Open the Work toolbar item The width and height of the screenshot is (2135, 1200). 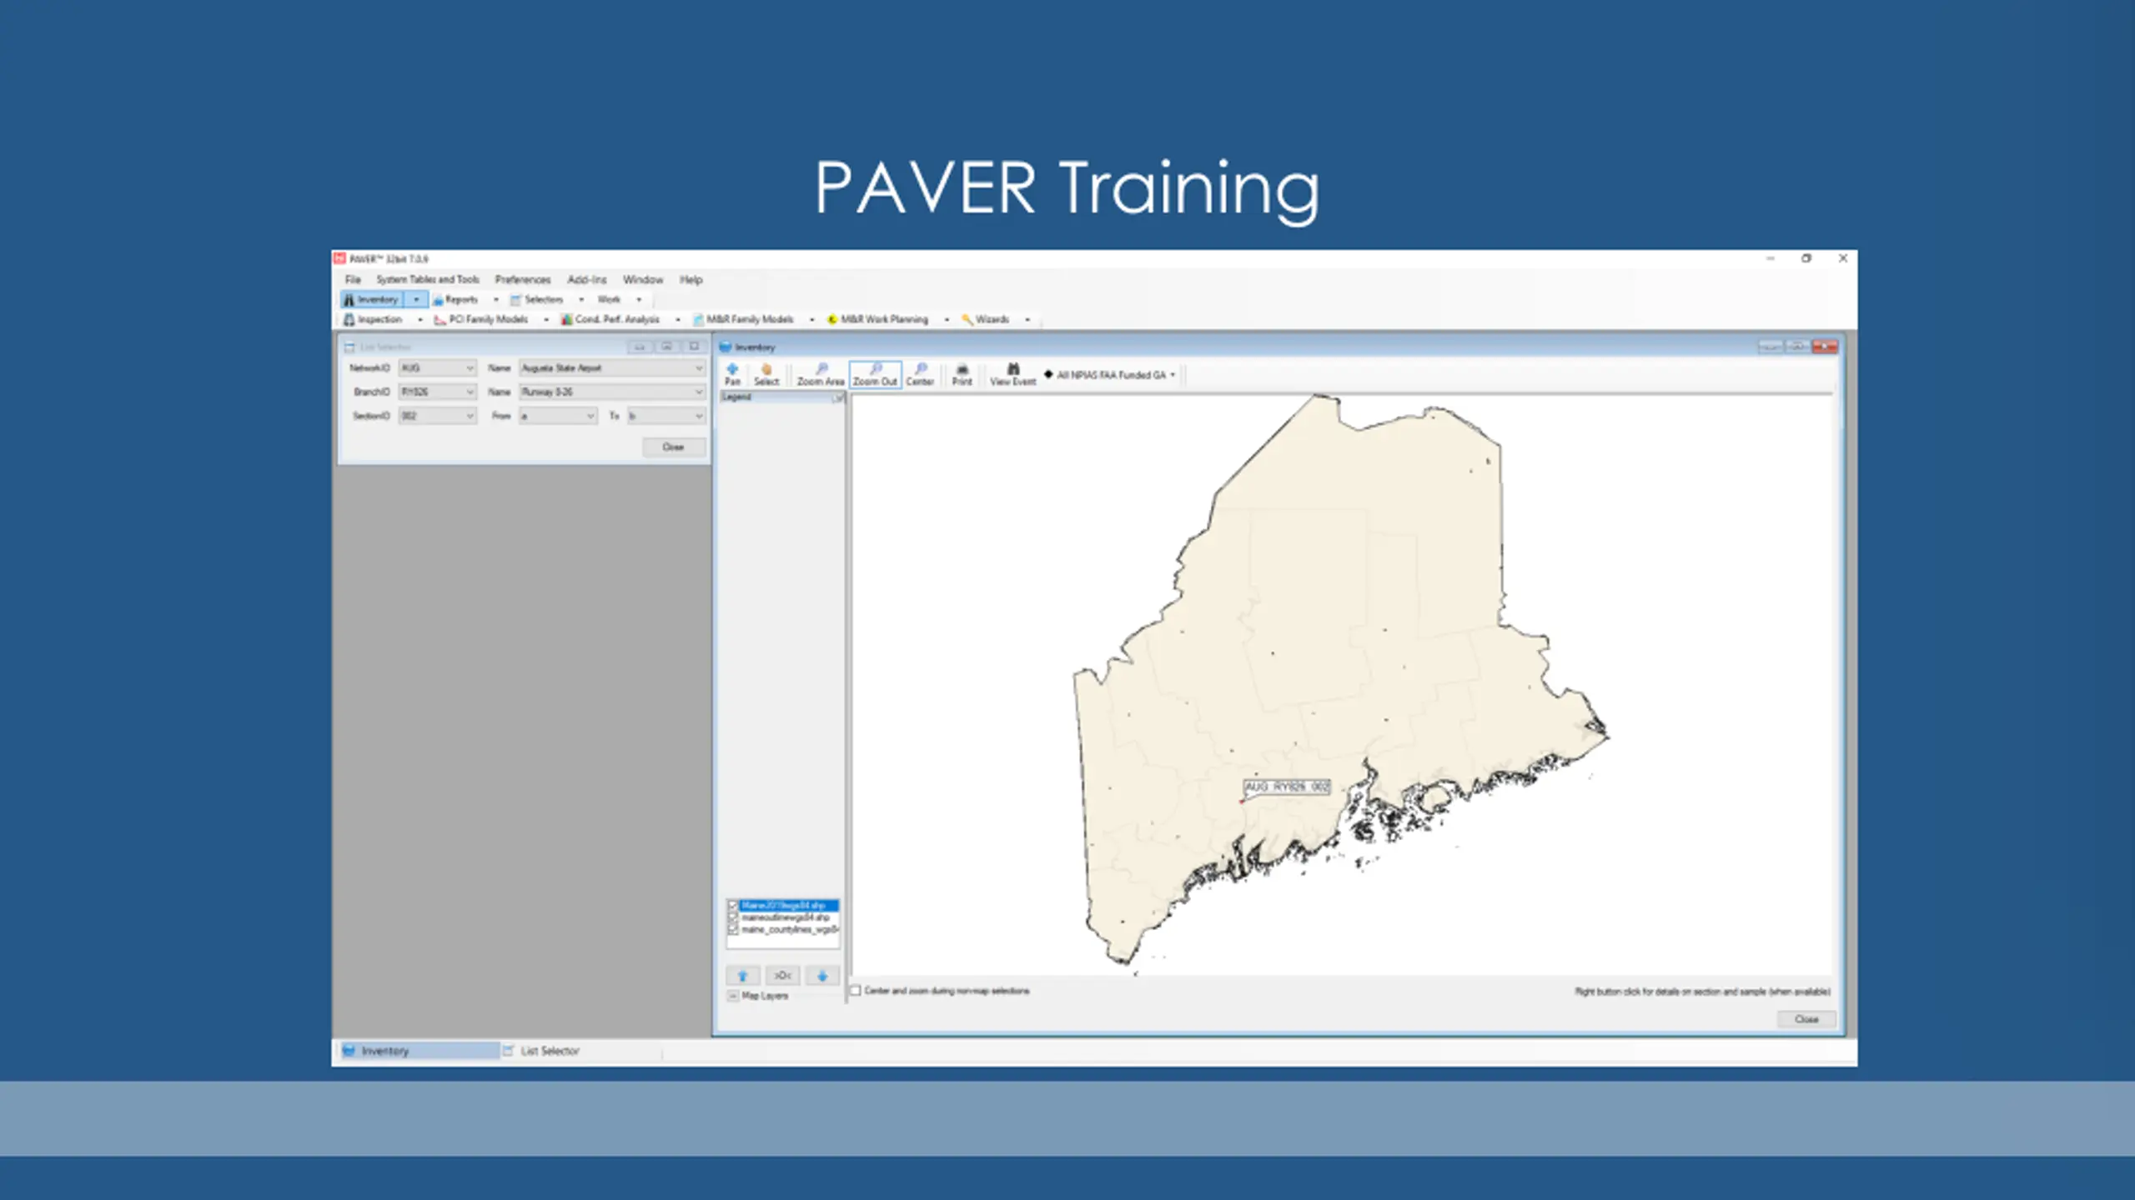point(609,299)
